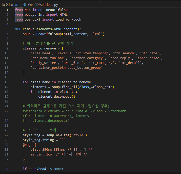Click the 'lxml' string on line 6
The height and width of the screenshot is (174, 181).
[x=97, y=34]
